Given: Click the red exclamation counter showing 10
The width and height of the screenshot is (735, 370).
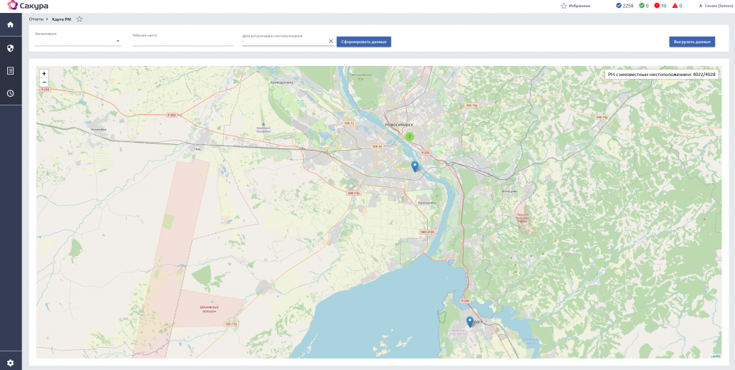Looking at the screenshot, I should (660, 6).
